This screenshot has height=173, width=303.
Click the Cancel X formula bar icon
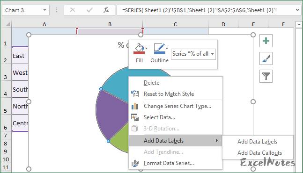pos(73,10)
